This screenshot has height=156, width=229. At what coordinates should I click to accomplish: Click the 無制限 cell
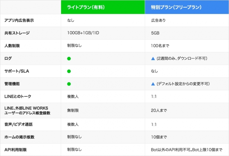(73, 110)
